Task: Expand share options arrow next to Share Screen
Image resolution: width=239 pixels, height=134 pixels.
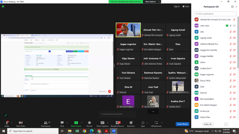Action: click(x=81, y=122)
